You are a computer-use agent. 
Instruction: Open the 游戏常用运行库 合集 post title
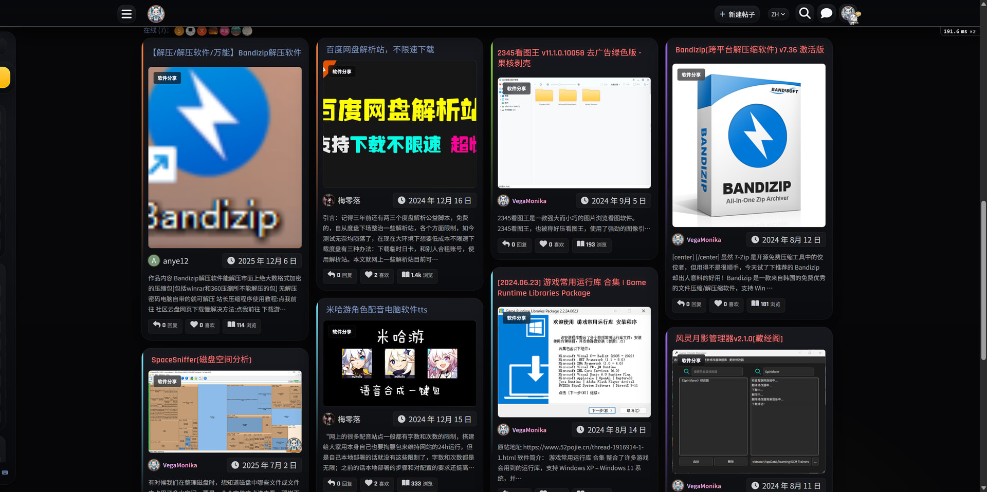[x=571, y=288]
